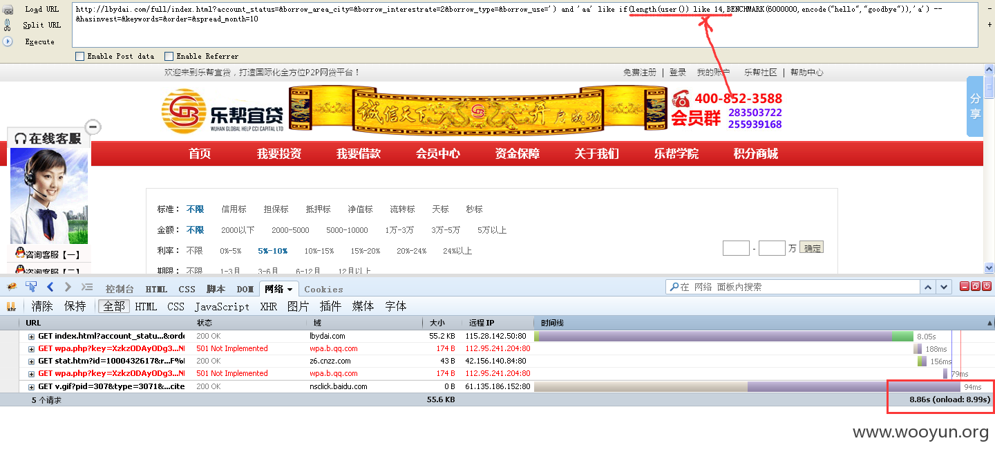Open the 网络 tab dropdown arrow
The image size is (995, 452).
click(x=290, y=289)
